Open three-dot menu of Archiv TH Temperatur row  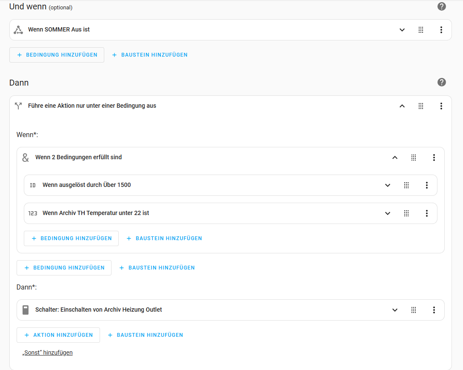click(x=427, y=213)
